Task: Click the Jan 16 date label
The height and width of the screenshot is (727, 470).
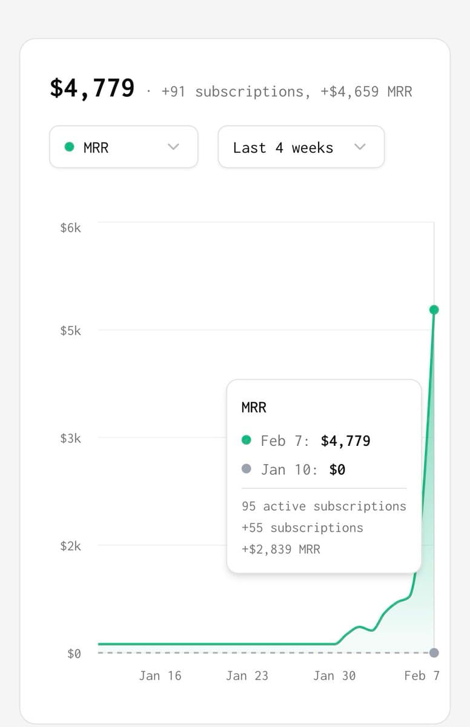Action: pyautogui.click(x=160, y=676)
